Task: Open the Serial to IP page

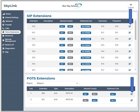Action: click(x=9, y=45)
